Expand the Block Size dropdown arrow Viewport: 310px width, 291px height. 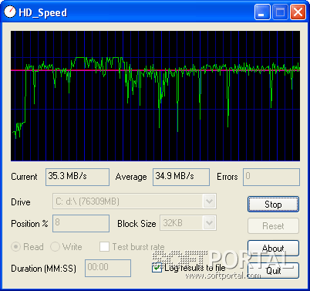(x=209, y=223)
